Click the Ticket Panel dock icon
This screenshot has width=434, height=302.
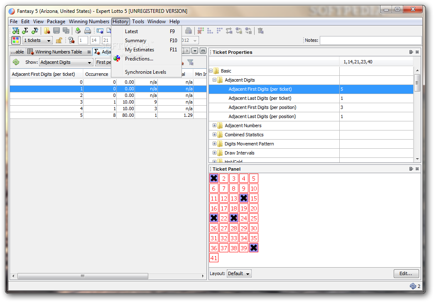point(411,169)
